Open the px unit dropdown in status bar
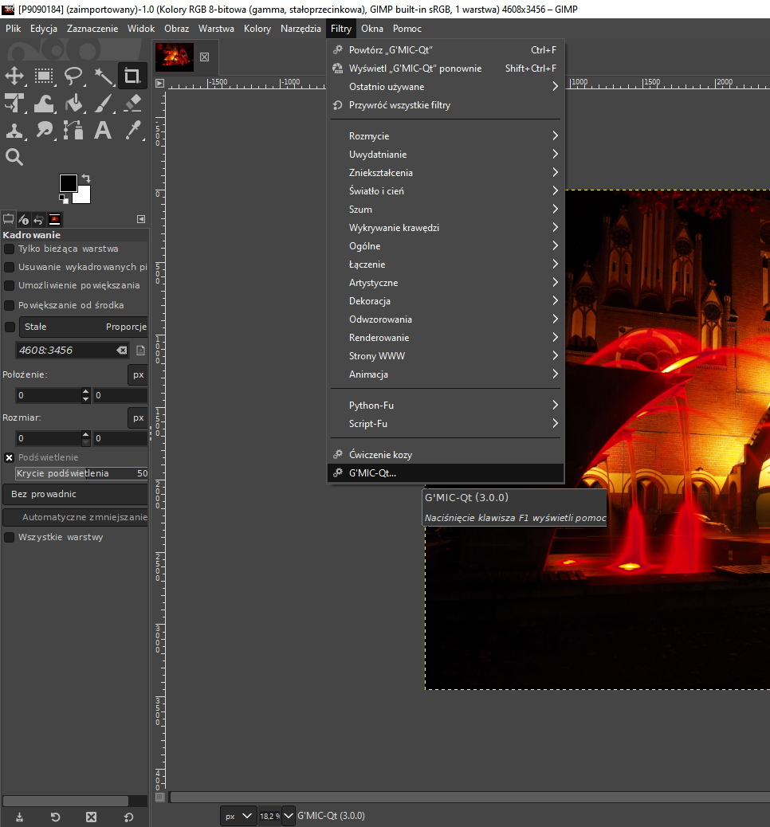The width and height of the screenshot is (770, 827). coord(238,816)
